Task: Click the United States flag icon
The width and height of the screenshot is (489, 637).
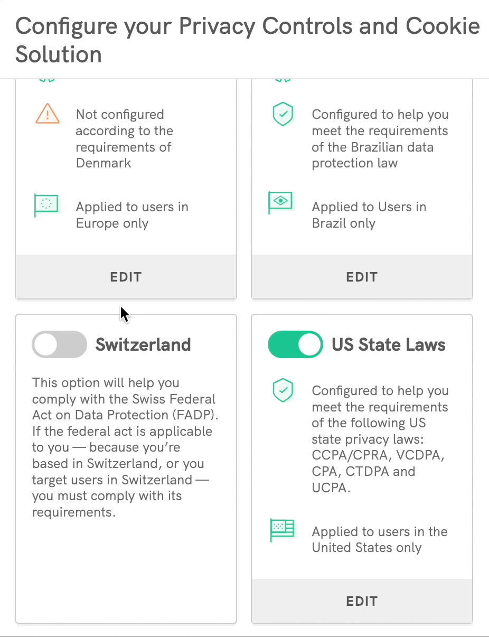Action: point(282,530)
